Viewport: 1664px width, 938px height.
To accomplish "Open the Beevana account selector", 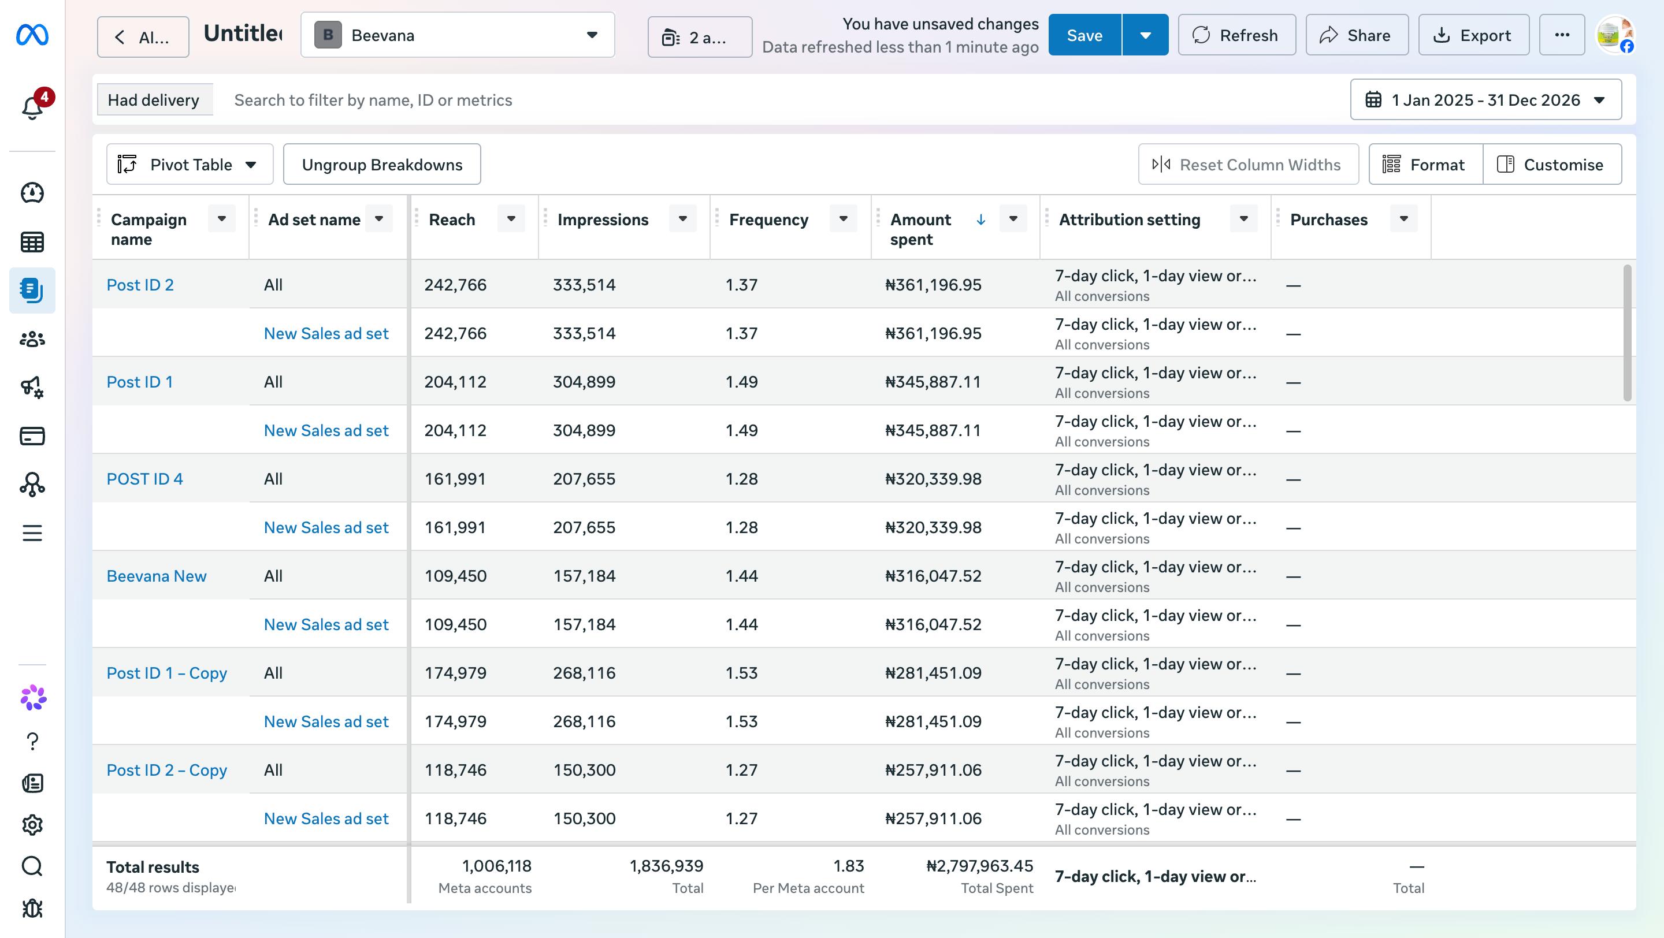I will (458, 35).
